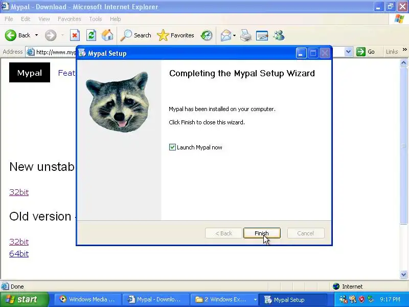The height and width of the screenshot is (307, 409).
Task: Click the page scrollbar down arrow
Action: [x=403, y=274]
